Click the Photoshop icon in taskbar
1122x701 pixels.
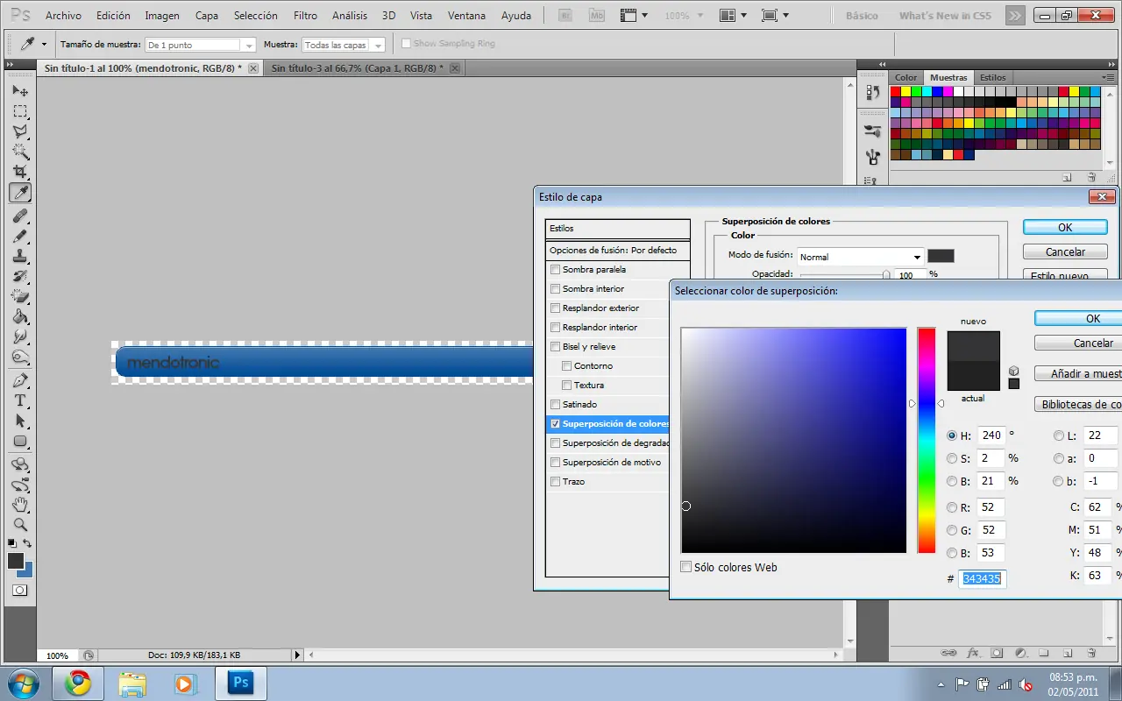click(240, 683)
